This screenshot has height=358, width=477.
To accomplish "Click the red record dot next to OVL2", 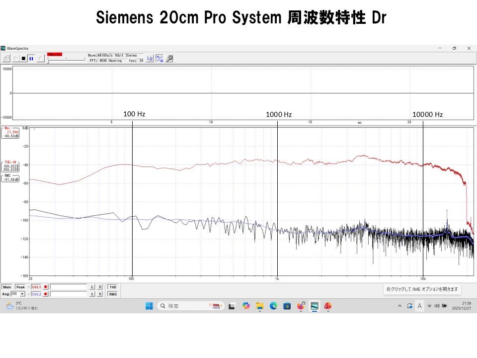I will point(46,294).
